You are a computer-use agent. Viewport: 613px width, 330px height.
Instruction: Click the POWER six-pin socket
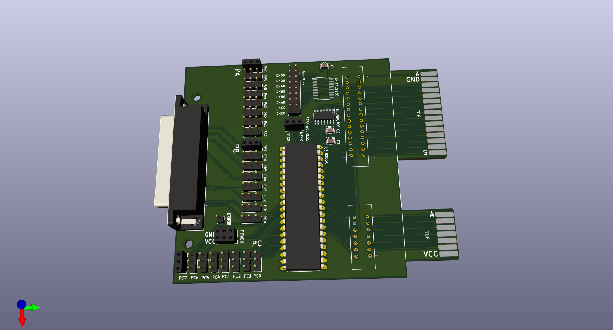click(x=225, y=235)
